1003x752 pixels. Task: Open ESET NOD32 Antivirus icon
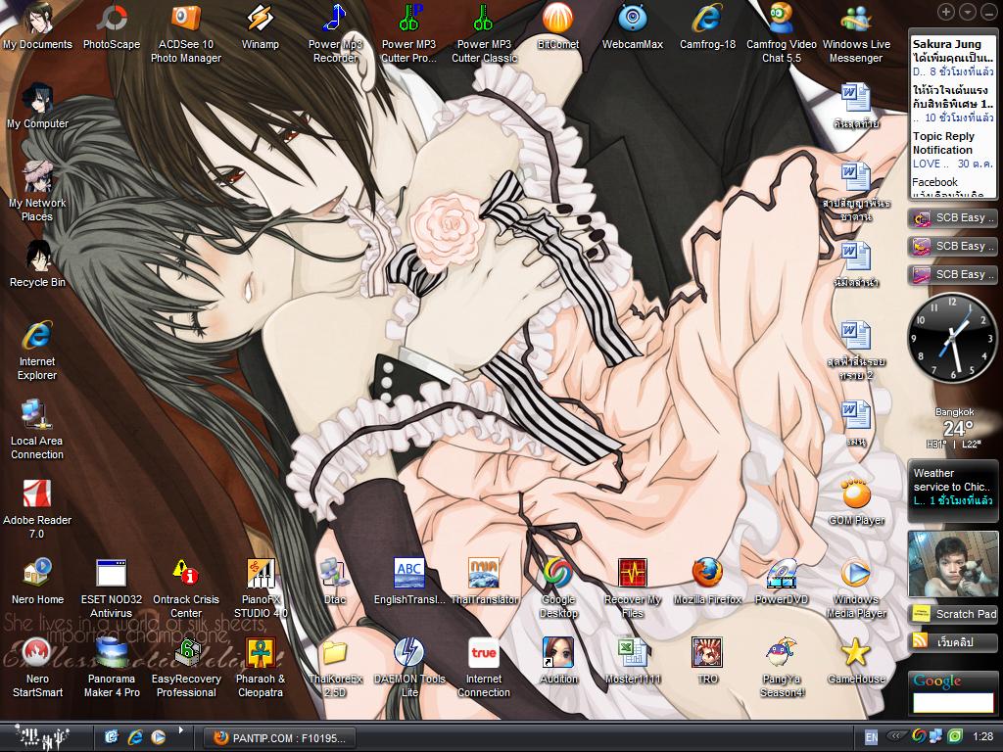coord(112,587)
